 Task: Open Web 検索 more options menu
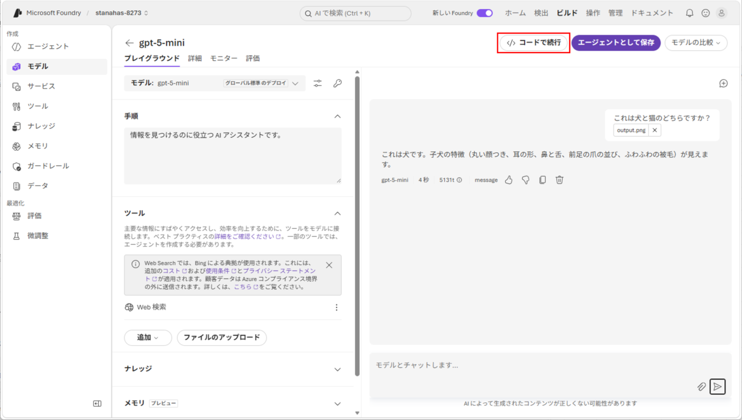336,308
